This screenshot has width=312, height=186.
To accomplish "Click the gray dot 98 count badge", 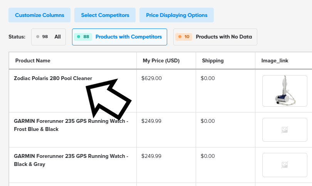I will 42,37.
